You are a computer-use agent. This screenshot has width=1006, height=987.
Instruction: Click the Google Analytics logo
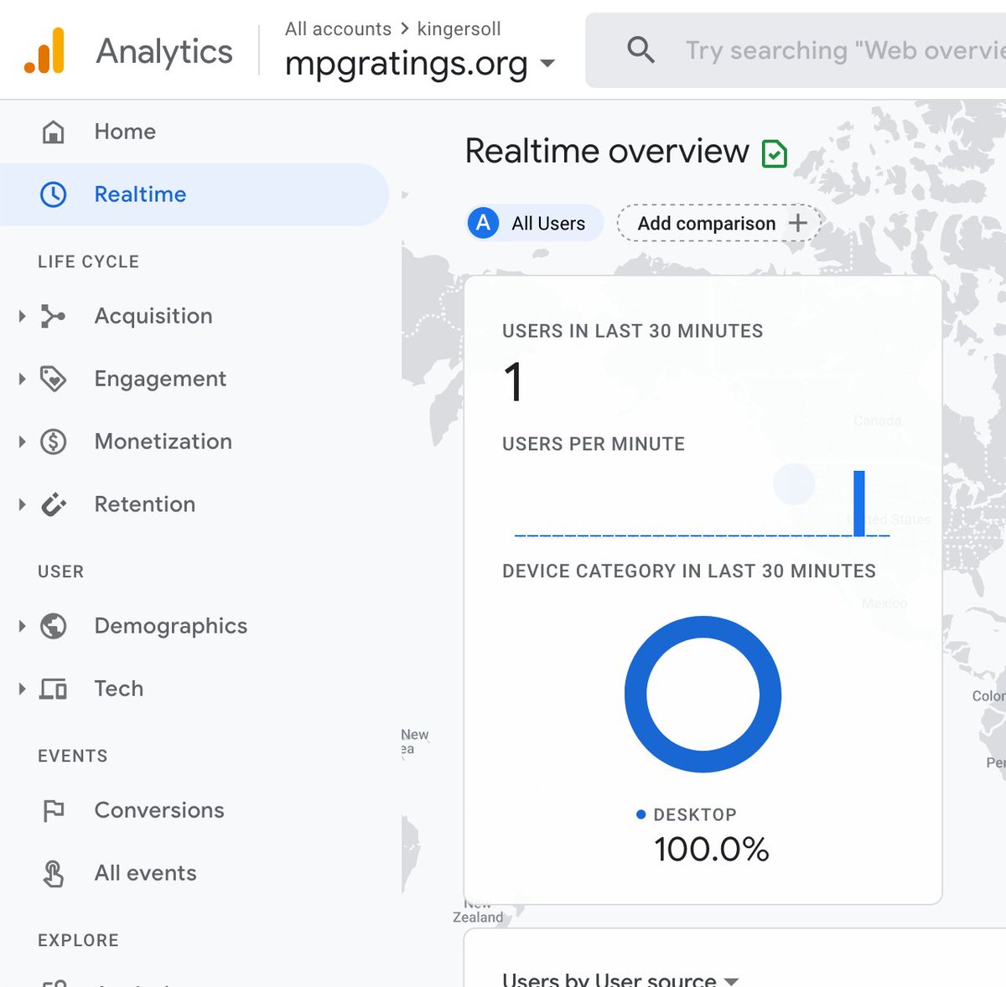tap(42, 50)
